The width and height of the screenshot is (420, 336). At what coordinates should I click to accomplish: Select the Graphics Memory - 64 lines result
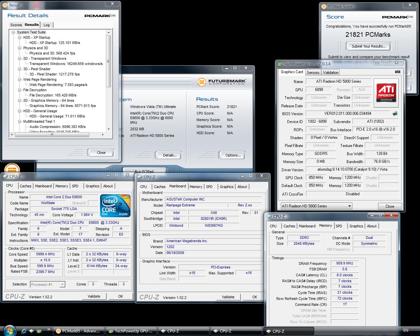[62, 106]
